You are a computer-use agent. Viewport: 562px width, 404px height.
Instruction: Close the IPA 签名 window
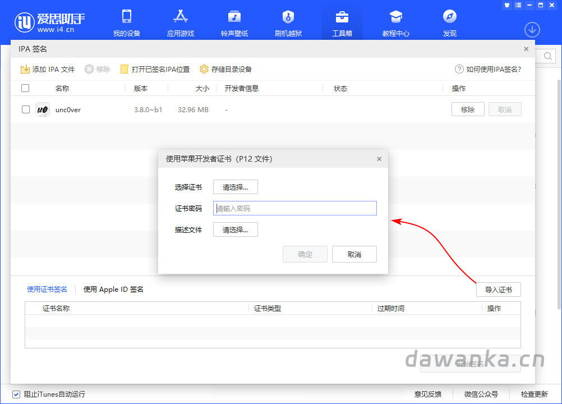point(526,49)
